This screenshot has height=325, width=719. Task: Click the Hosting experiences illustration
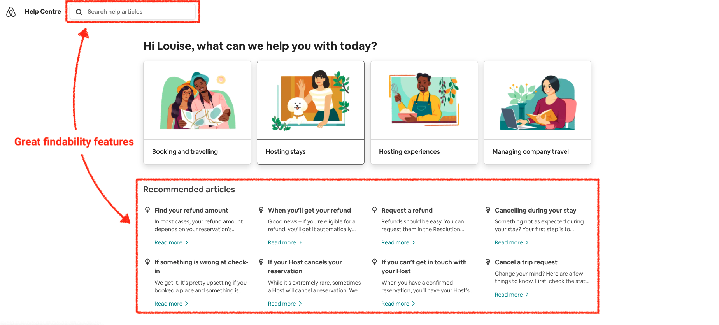click(424, 100)
